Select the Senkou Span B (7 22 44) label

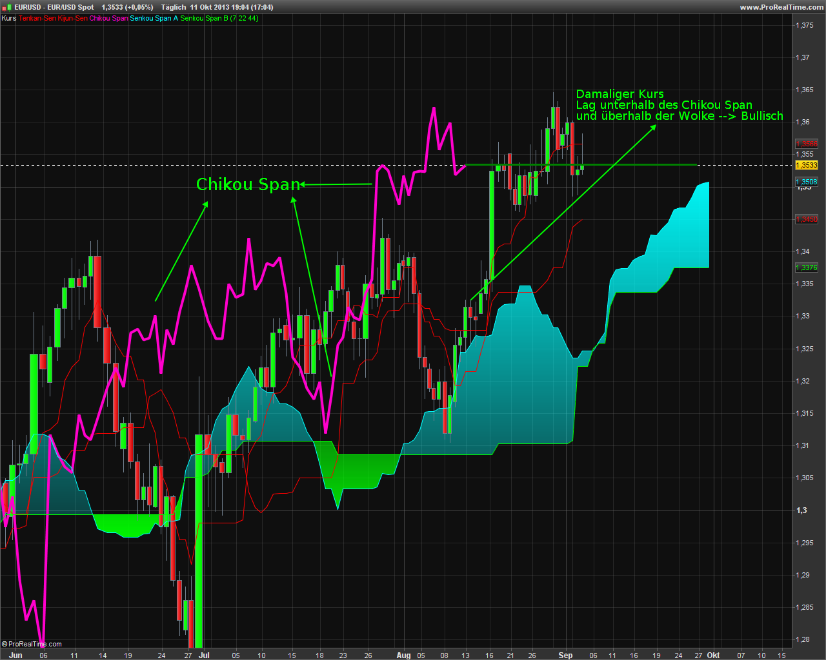[219, 18]
